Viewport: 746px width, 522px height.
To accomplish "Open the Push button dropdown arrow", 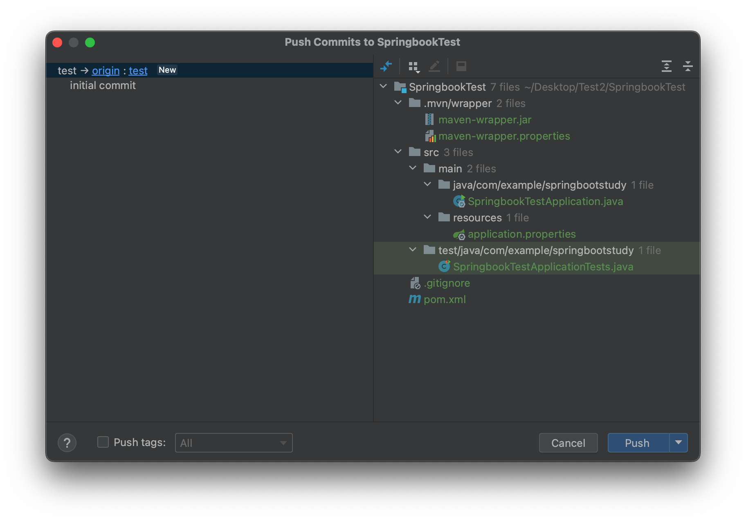I will coord(679,443).
